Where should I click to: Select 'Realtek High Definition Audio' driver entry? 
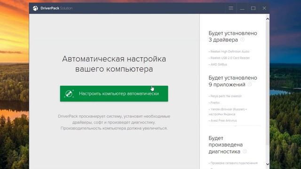pos(229,52)
